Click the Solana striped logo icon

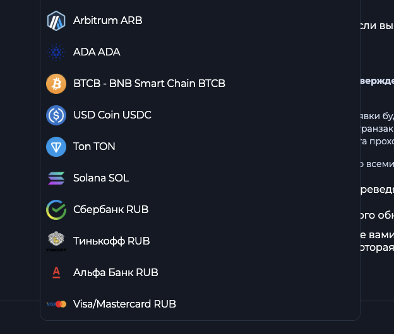pyautogui.click(x=56, y=178)
